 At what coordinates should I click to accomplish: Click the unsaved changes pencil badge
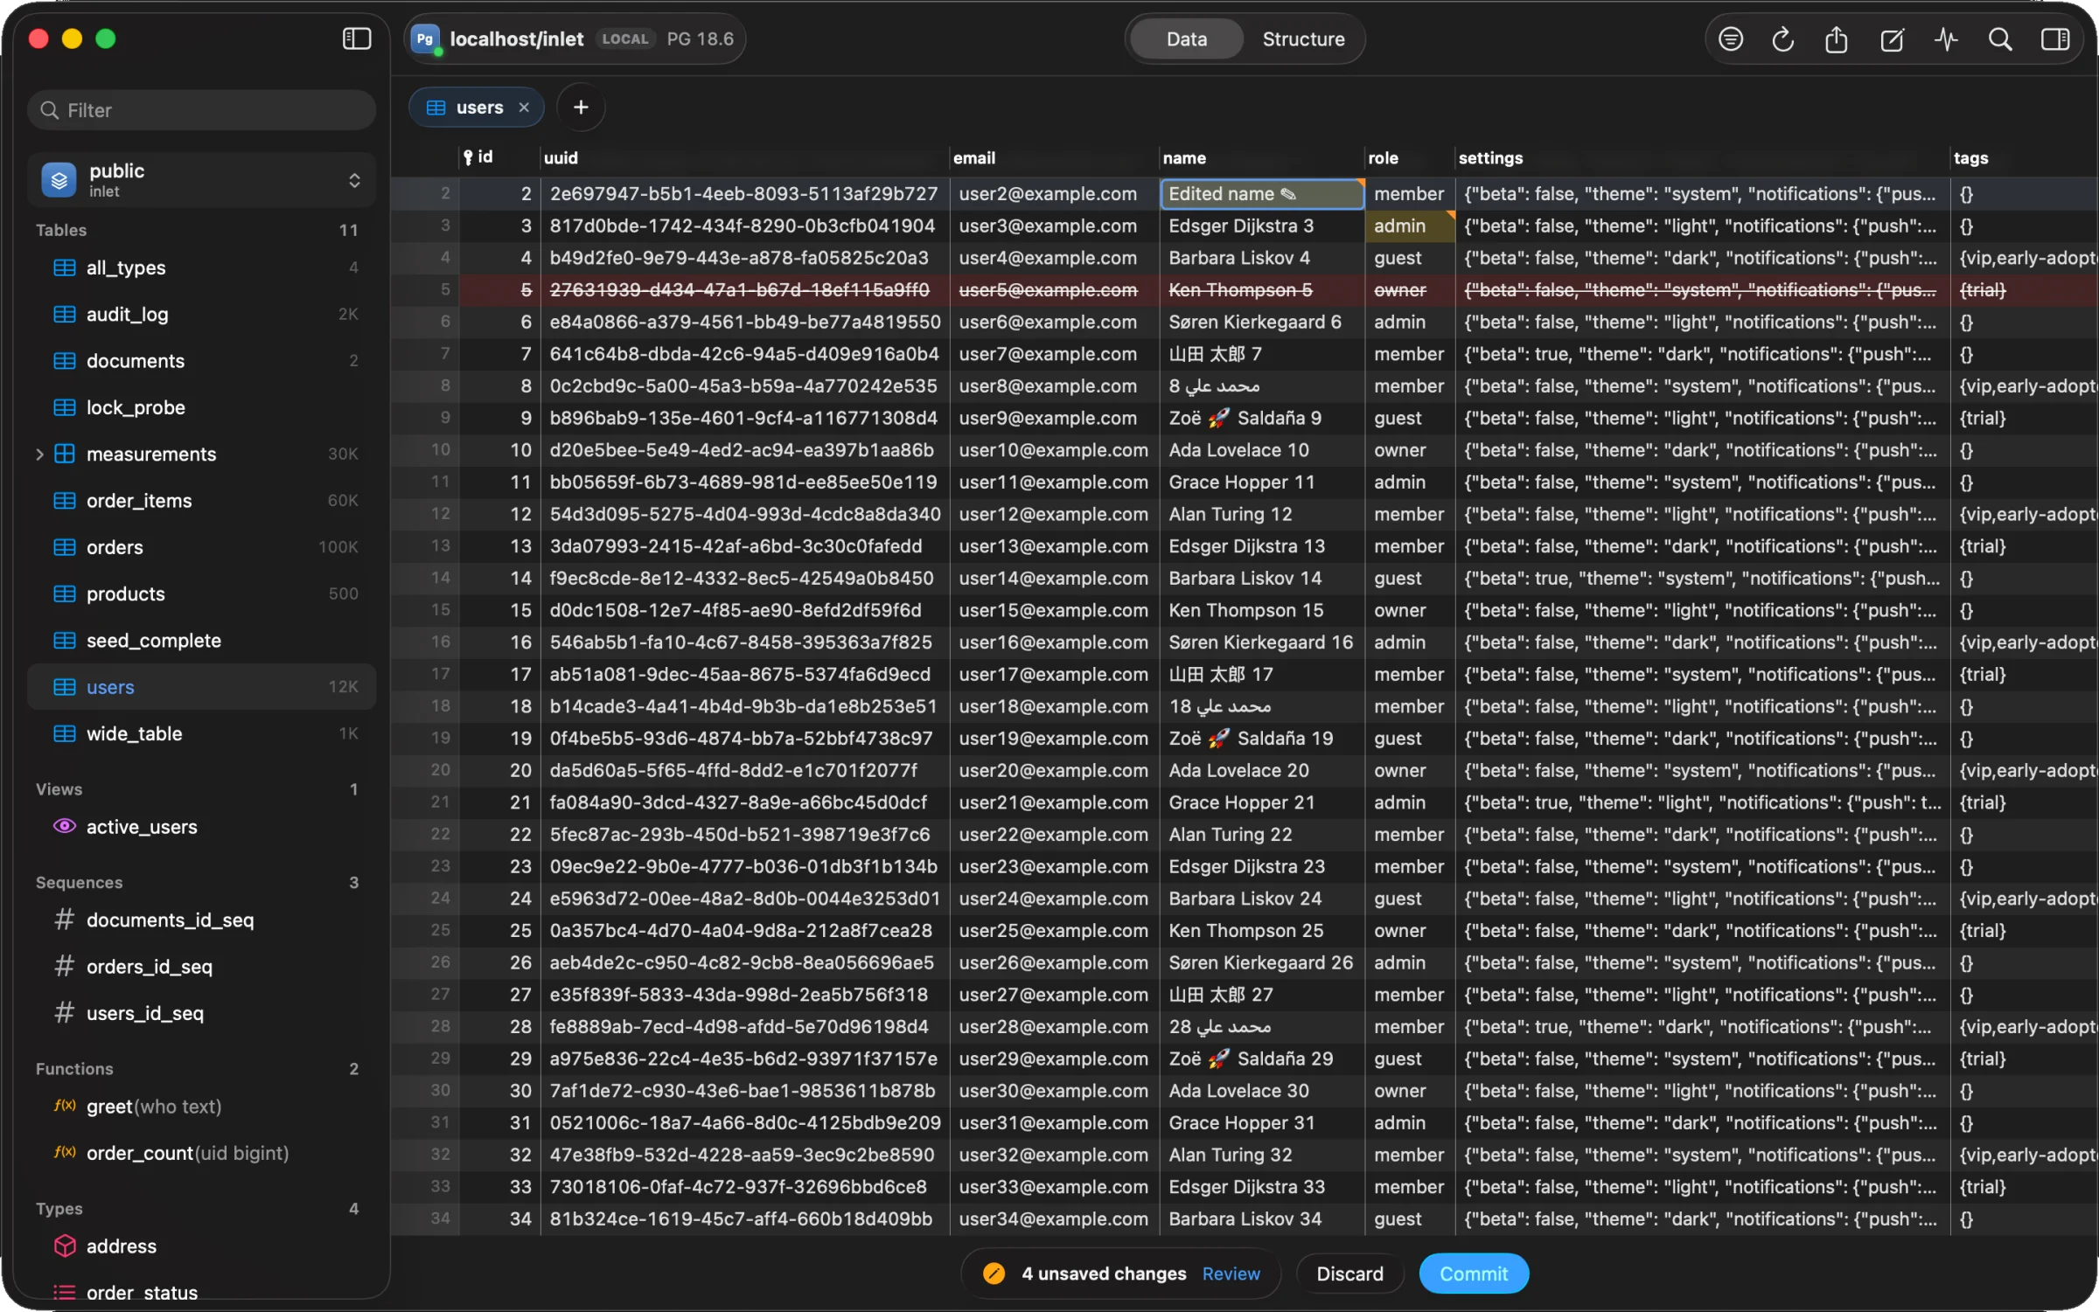point(994,1274)
